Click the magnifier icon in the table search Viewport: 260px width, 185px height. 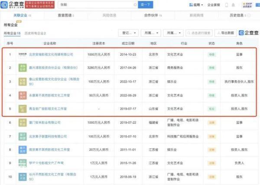point(188,33)
